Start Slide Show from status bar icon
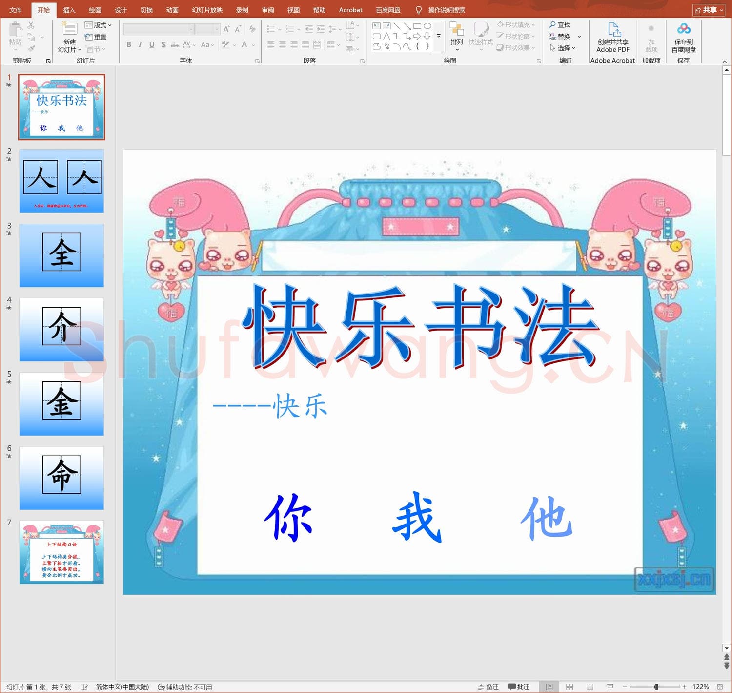Screen dimensions: 732x693 610,687
